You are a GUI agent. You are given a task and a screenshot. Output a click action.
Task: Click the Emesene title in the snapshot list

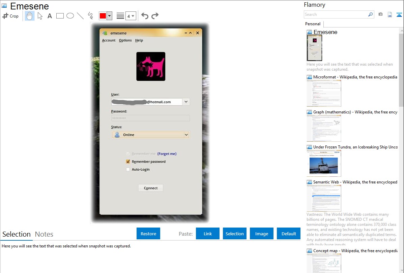coord(325,32)
